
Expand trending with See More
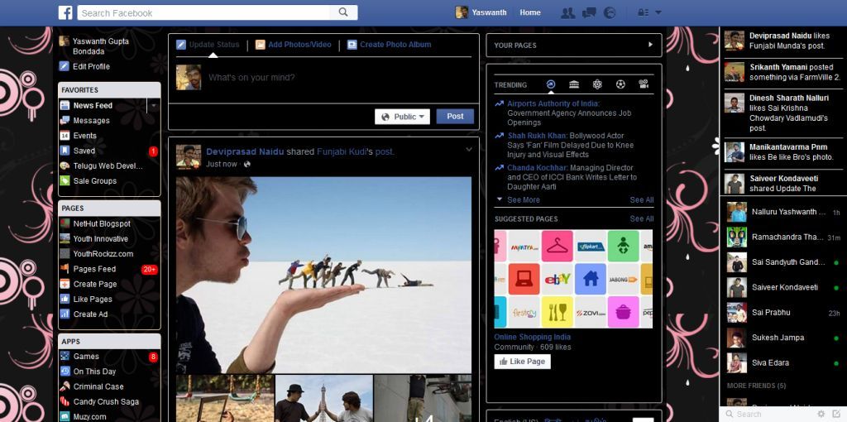pos(523,200)
